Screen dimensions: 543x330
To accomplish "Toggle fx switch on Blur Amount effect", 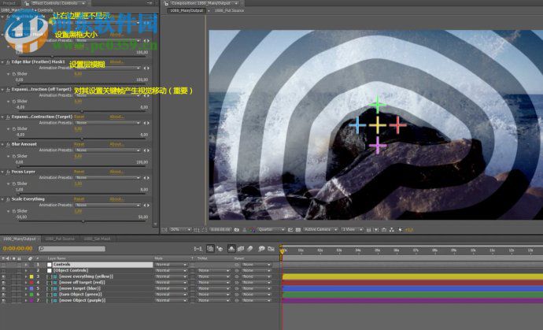I will point(8,144).
